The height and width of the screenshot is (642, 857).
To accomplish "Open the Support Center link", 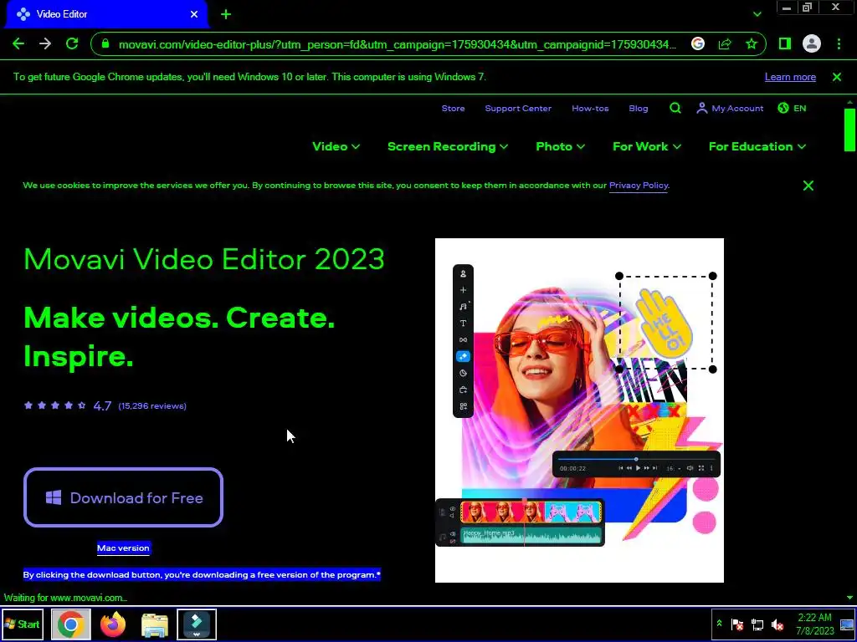I will 518,108.
